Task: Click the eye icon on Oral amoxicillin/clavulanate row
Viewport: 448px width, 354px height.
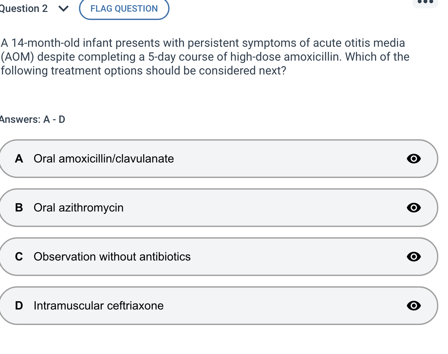Action: point(414,159)
